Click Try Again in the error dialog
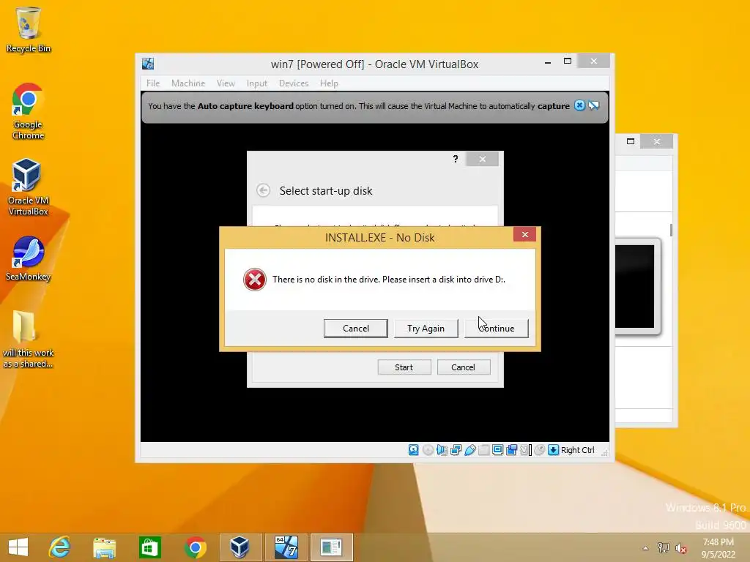 [426, 329]
